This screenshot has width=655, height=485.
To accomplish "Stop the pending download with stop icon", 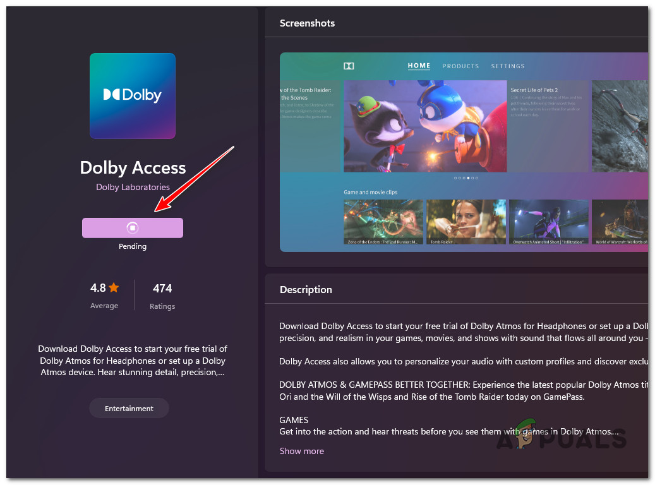I will (133, 228).
